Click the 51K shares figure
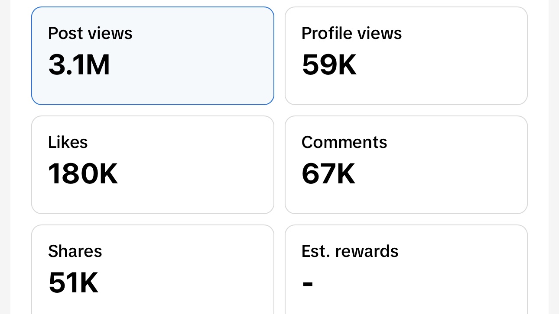 tap(73, 283)
